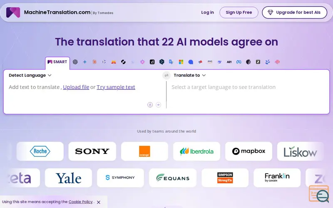
Task: Swap source and target languages
Action: (x=166, y=75)
